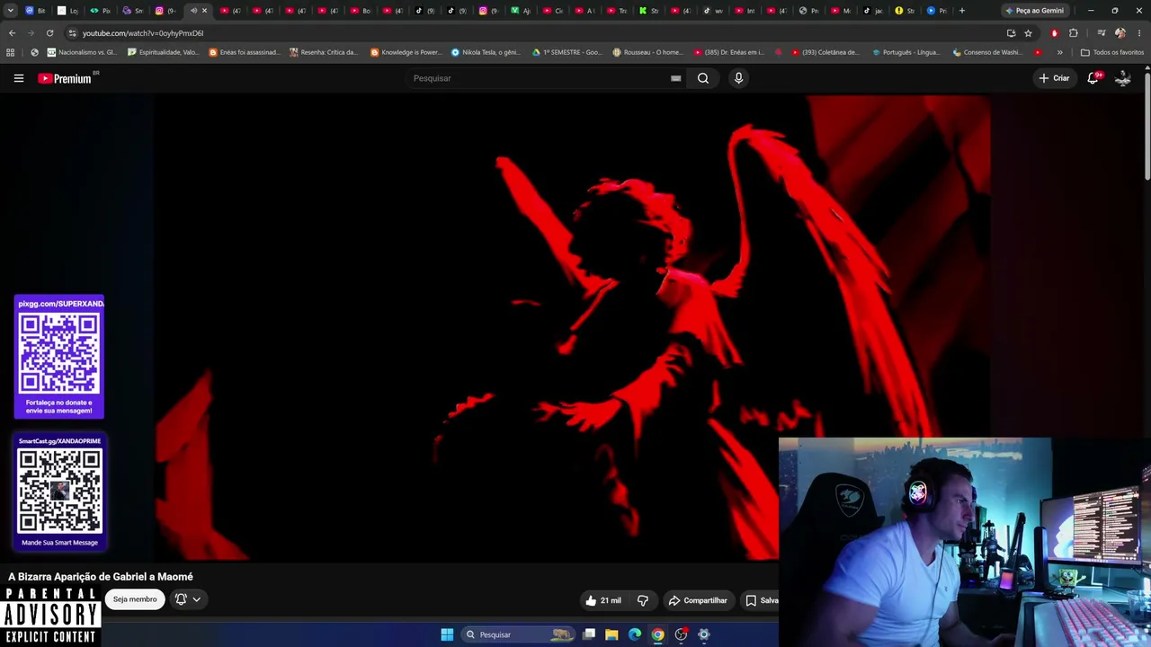Open the media control icon in Chrome toolbar

[1101, 33]
